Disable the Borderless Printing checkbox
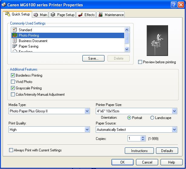Viewport: 186px width, 169px height. 13,75
